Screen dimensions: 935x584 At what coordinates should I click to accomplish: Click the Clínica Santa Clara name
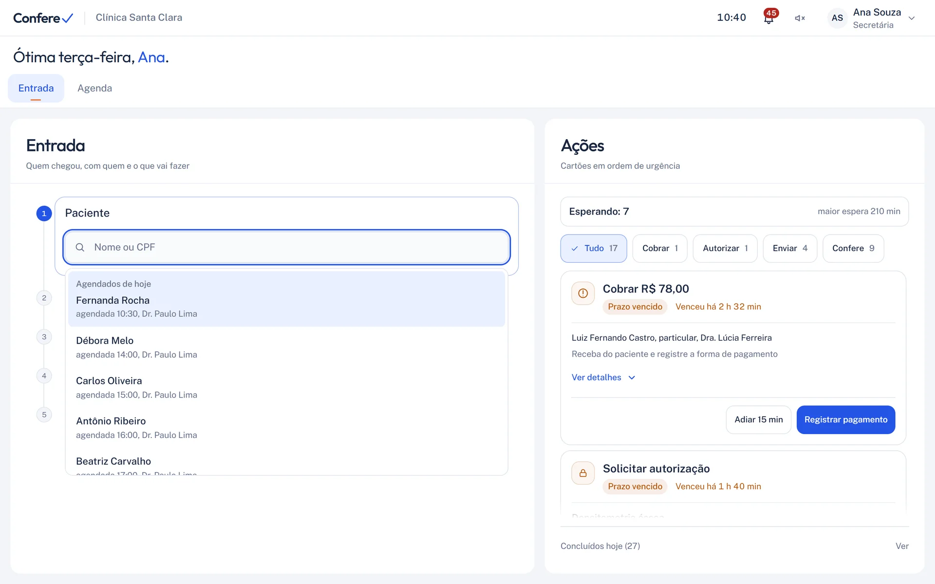point(139,18)
